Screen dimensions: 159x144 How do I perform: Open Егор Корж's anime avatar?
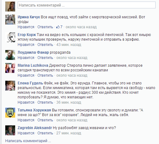tap(10, 37)
